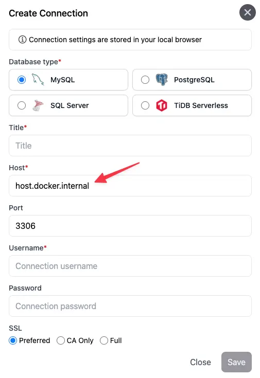This screenshot has height=378, width=260.
Task: Click the Save button
Action: coord(236,362)
